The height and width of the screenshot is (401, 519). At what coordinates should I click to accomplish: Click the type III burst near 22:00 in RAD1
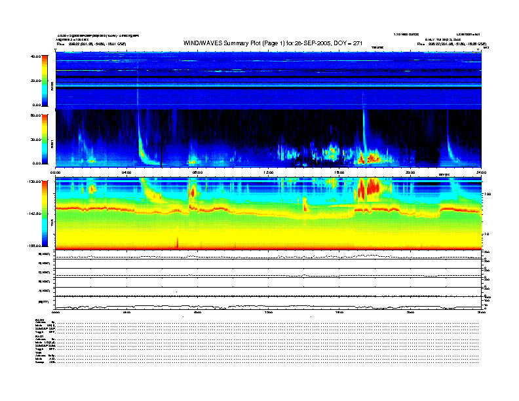tap(451, 142)
